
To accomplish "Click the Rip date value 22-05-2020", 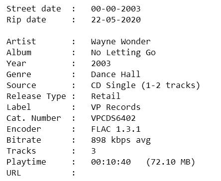I will pos(116,19).
